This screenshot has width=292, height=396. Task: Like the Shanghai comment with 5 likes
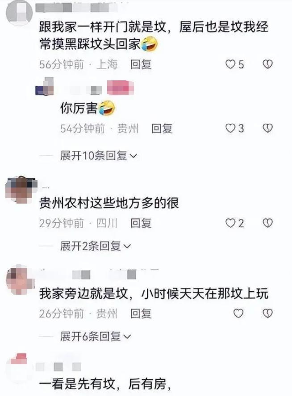click(x=230, y=64)
